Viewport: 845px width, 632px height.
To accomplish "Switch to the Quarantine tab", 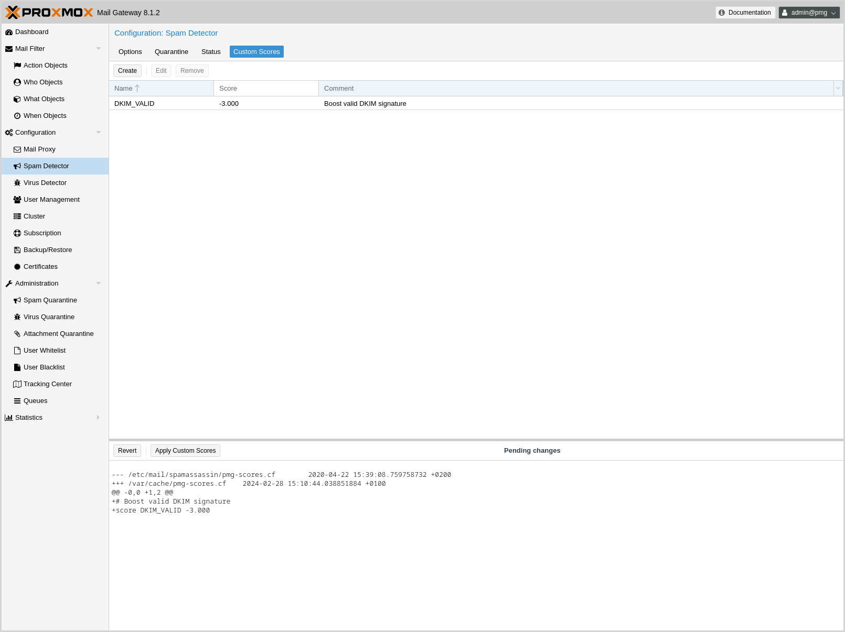I will click(172, 52).
